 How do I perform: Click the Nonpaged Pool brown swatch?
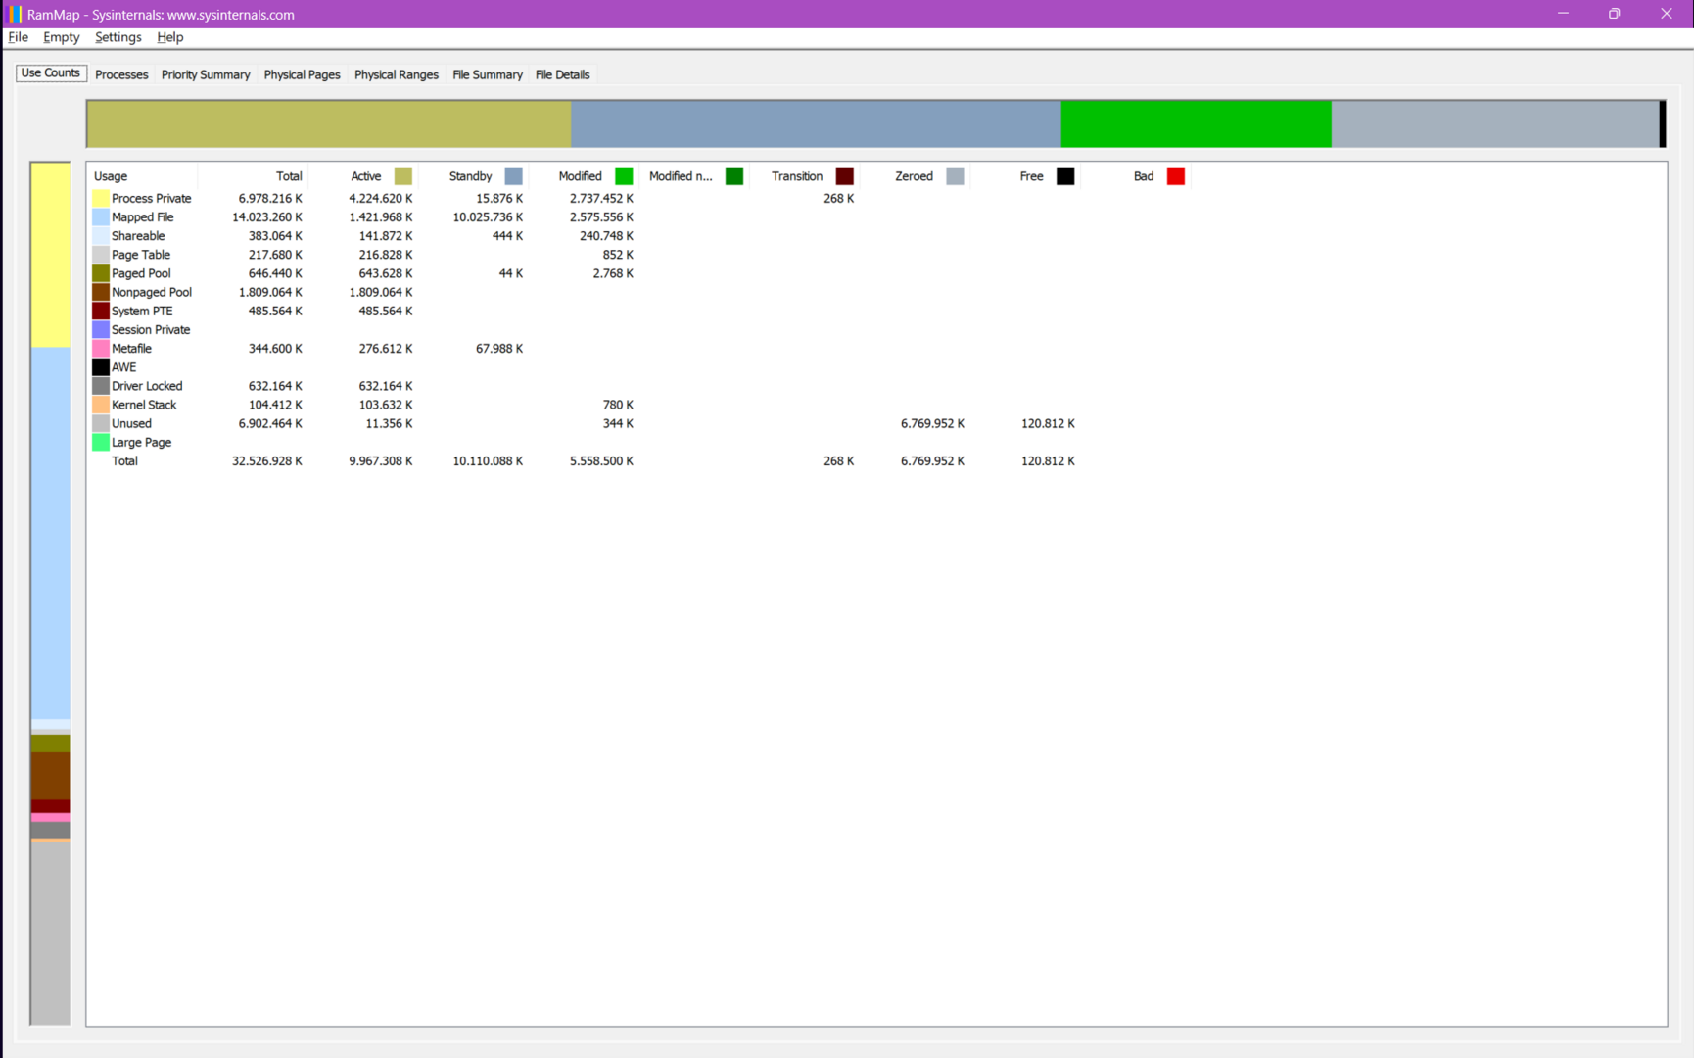pos(101,292)
